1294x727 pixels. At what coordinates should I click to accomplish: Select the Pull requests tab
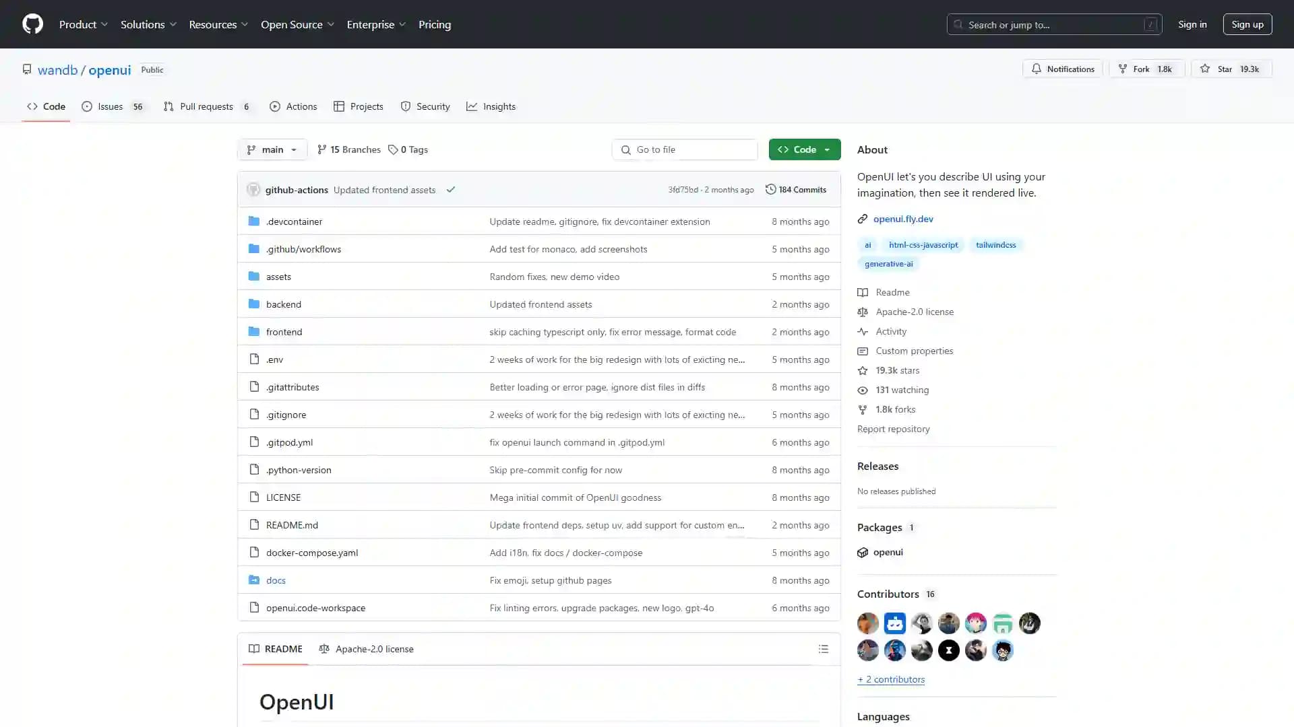pos(206,106)
